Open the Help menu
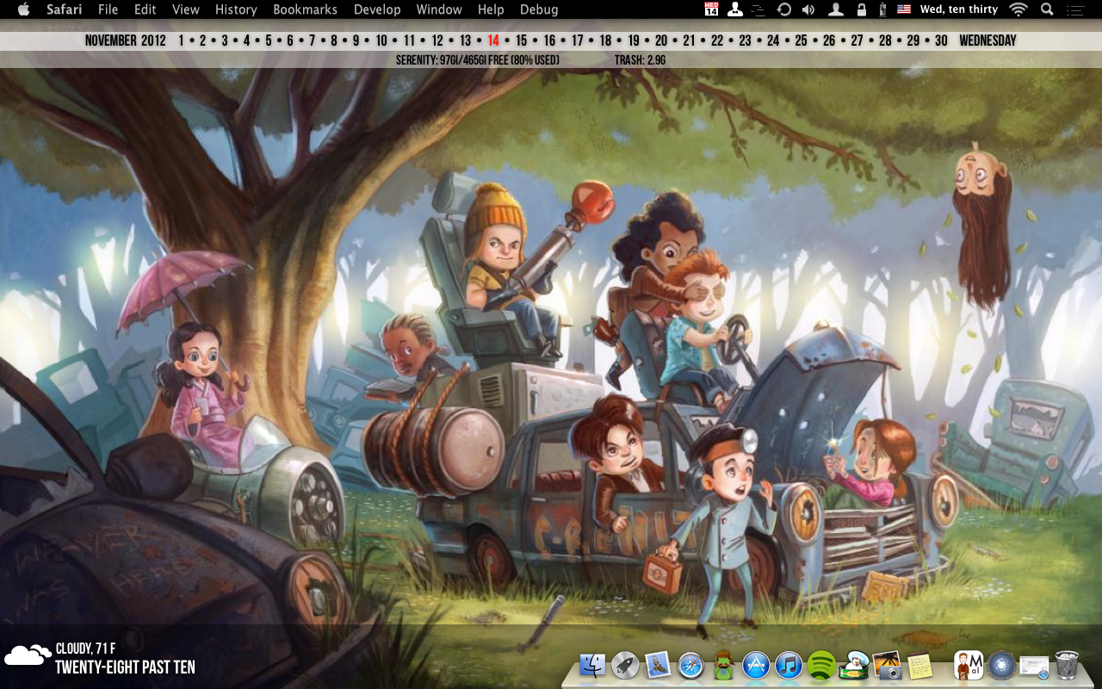 [491, 9]
